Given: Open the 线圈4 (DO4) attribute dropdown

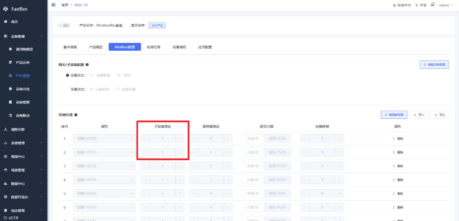Looking at the screenshot, I should pyautogui.click(x=105, y=193).
